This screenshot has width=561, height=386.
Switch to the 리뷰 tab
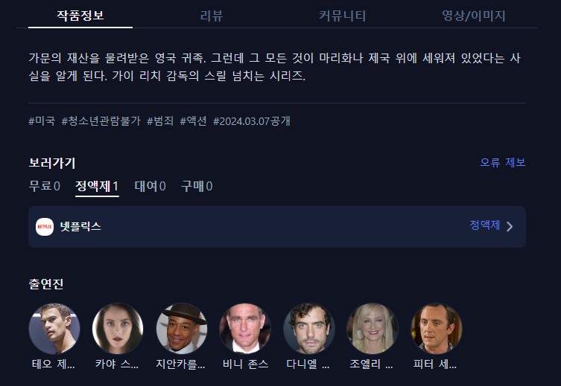[x=212, y=16]
